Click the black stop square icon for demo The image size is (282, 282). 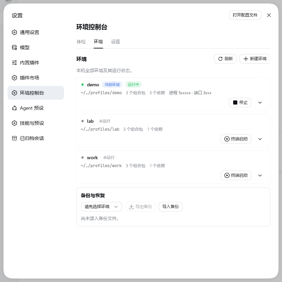click(235, 102)
